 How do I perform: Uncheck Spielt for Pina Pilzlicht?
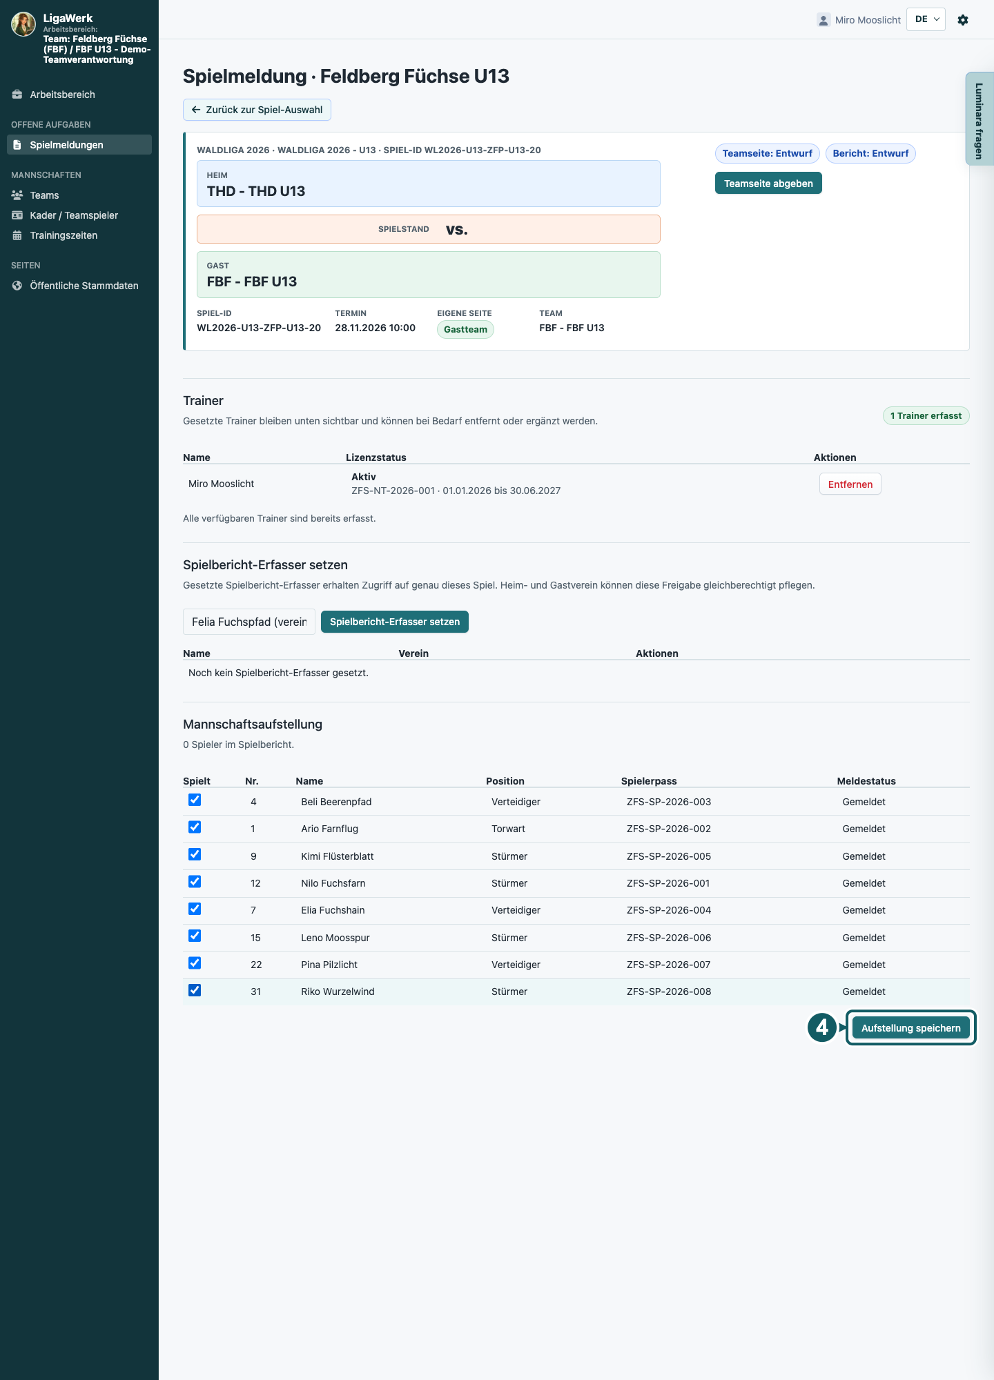pyautogui.click(x=195, y=963)
